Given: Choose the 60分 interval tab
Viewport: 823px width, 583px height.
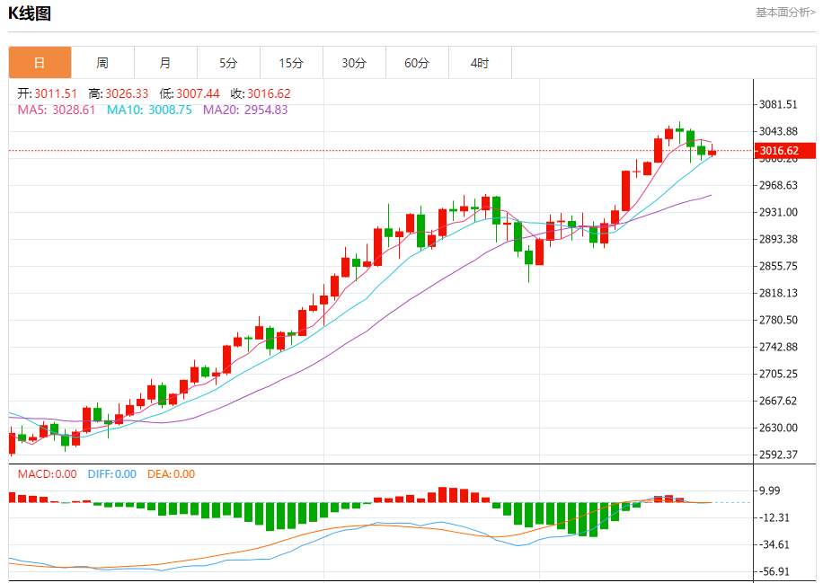Looking at the screenshot, I should tap(417, 63).
